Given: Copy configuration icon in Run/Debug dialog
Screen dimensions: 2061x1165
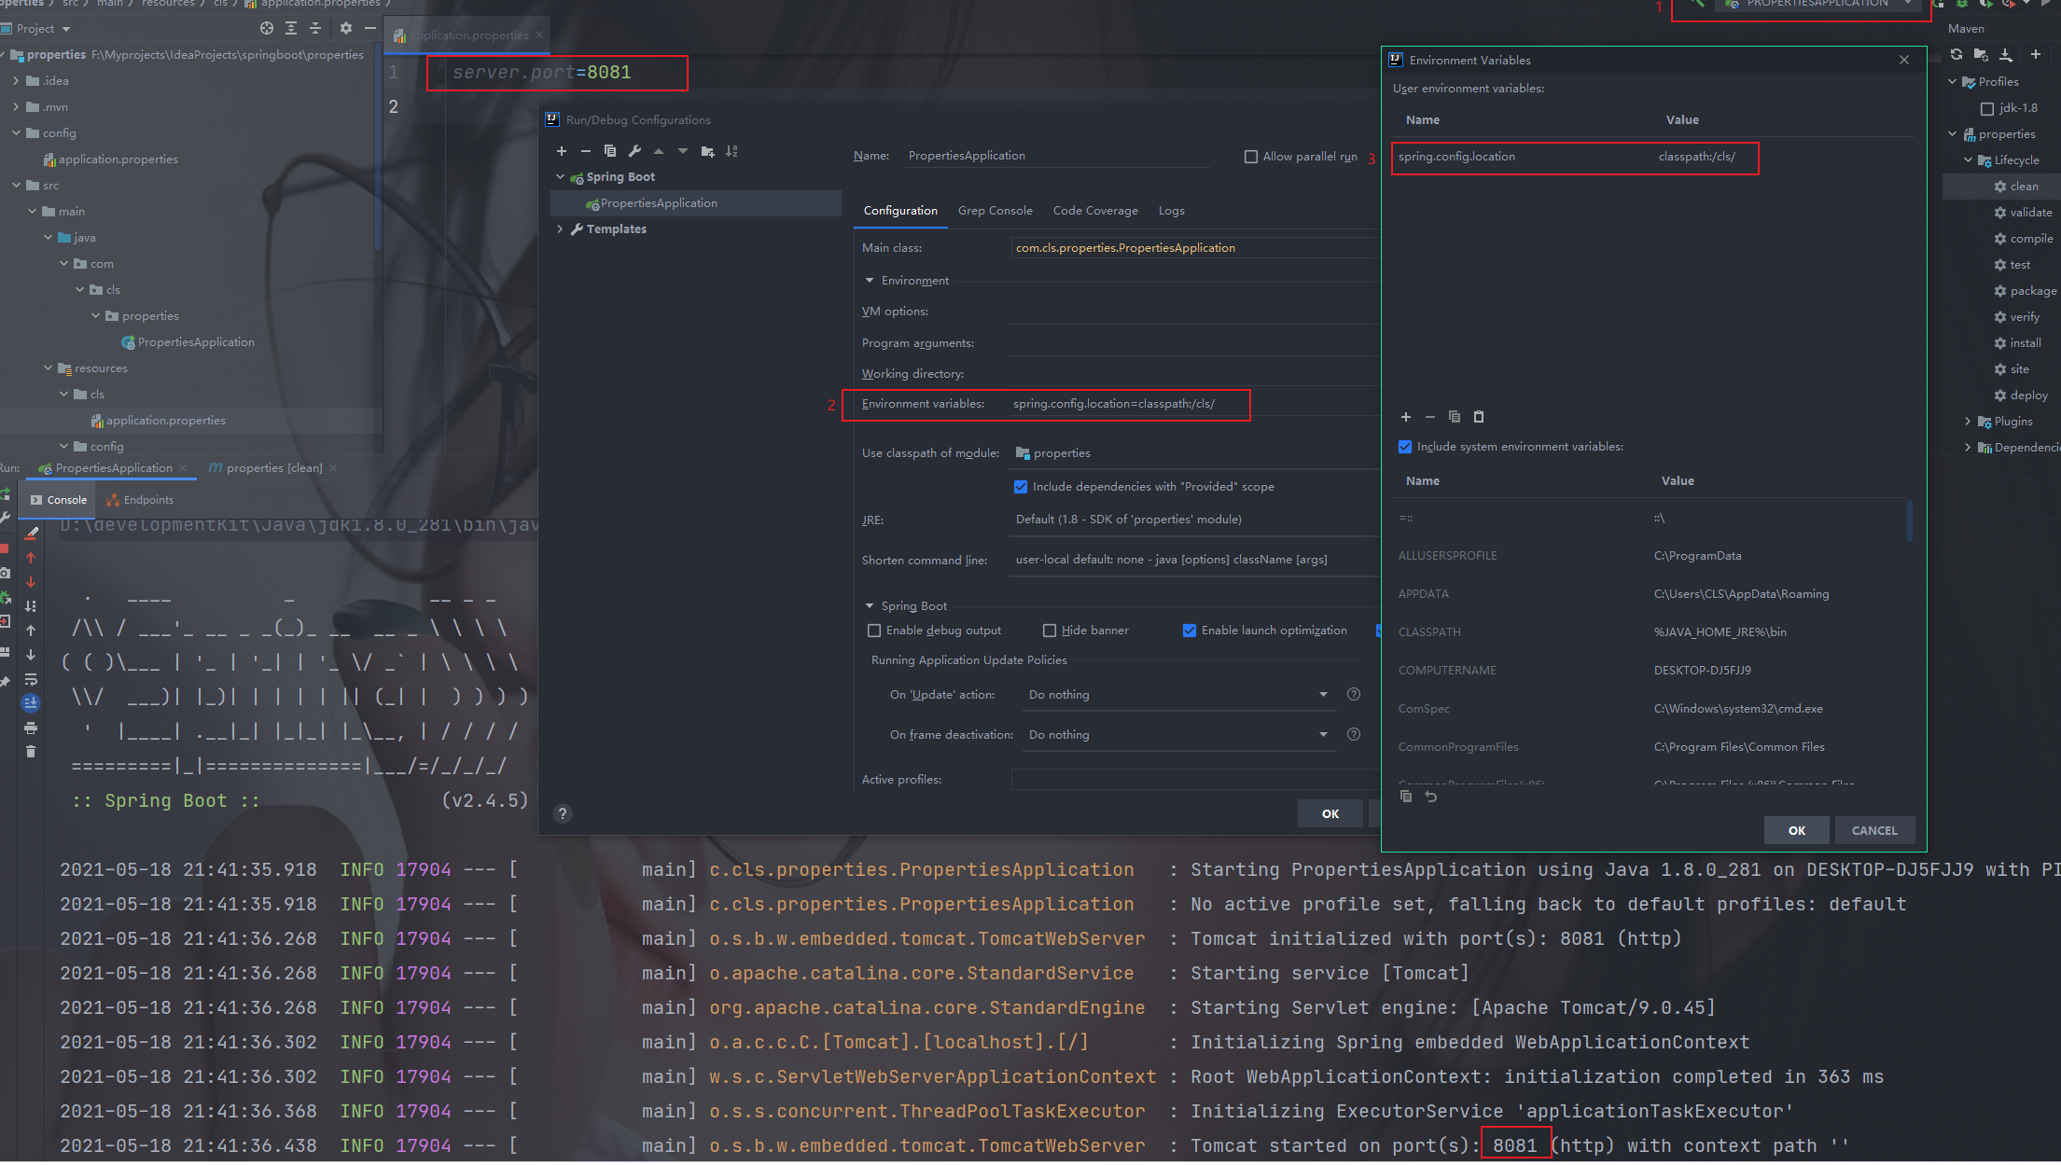Looking at the screenshot, I should click(610, 151).
